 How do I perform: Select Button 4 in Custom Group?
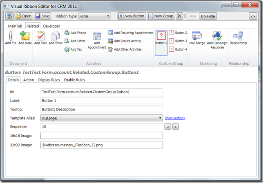tap(178, 49)
